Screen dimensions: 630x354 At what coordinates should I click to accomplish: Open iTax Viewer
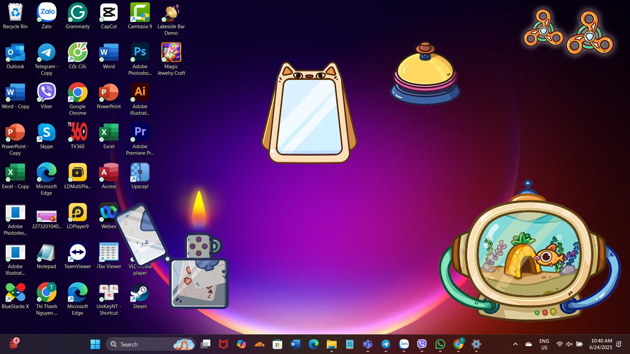(109, 252)
